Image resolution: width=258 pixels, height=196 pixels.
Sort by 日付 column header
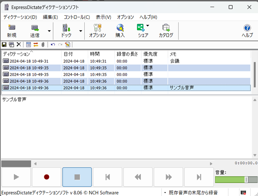coord(74,54)
